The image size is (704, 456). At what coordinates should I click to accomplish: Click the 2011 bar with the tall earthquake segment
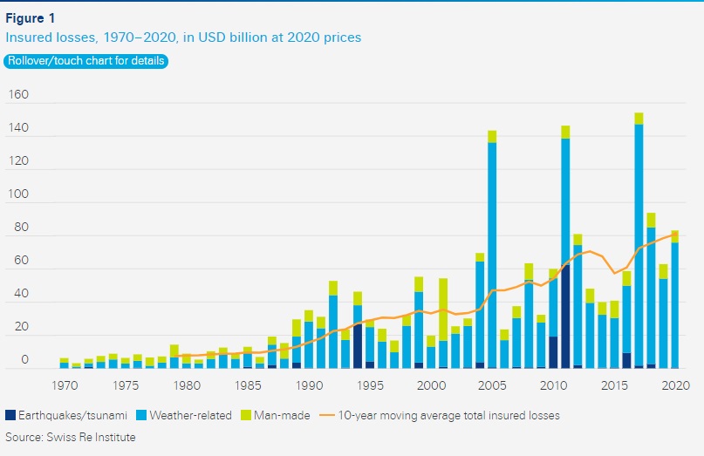point(565,247)
